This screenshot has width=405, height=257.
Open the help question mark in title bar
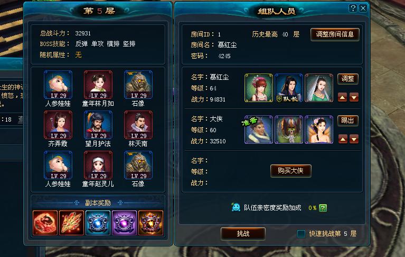point(353,8)
